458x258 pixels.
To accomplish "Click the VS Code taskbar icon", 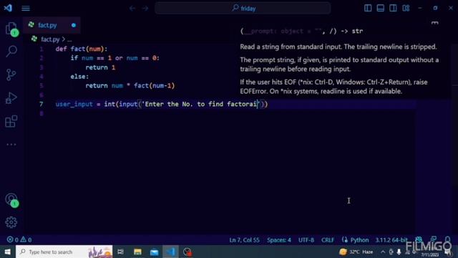I will click(x=170, y=252).
